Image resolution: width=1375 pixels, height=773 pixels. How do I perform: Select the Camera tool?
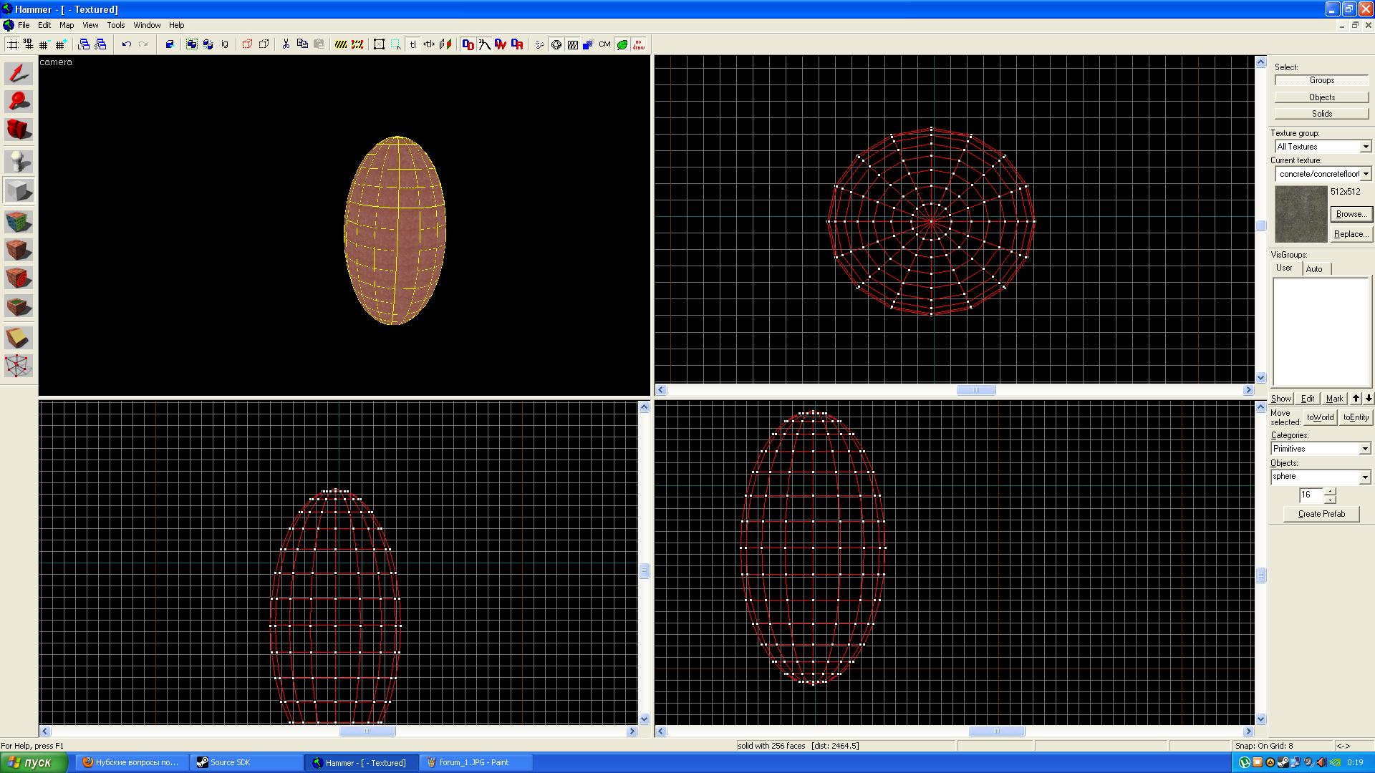19,130
